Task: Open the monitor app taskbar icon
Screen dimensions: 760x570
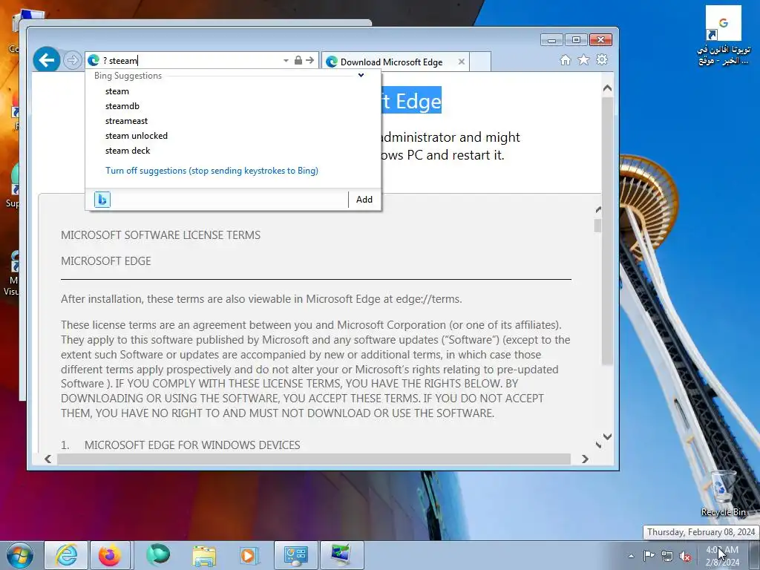Action: [341, 555]
